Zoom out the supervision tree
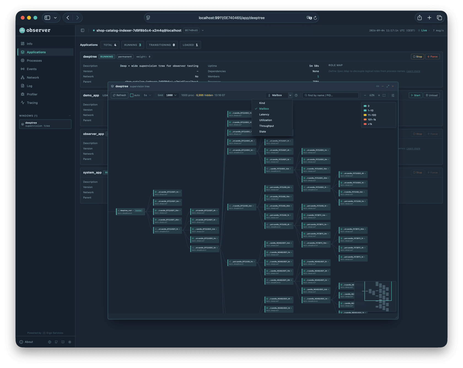 365,95
